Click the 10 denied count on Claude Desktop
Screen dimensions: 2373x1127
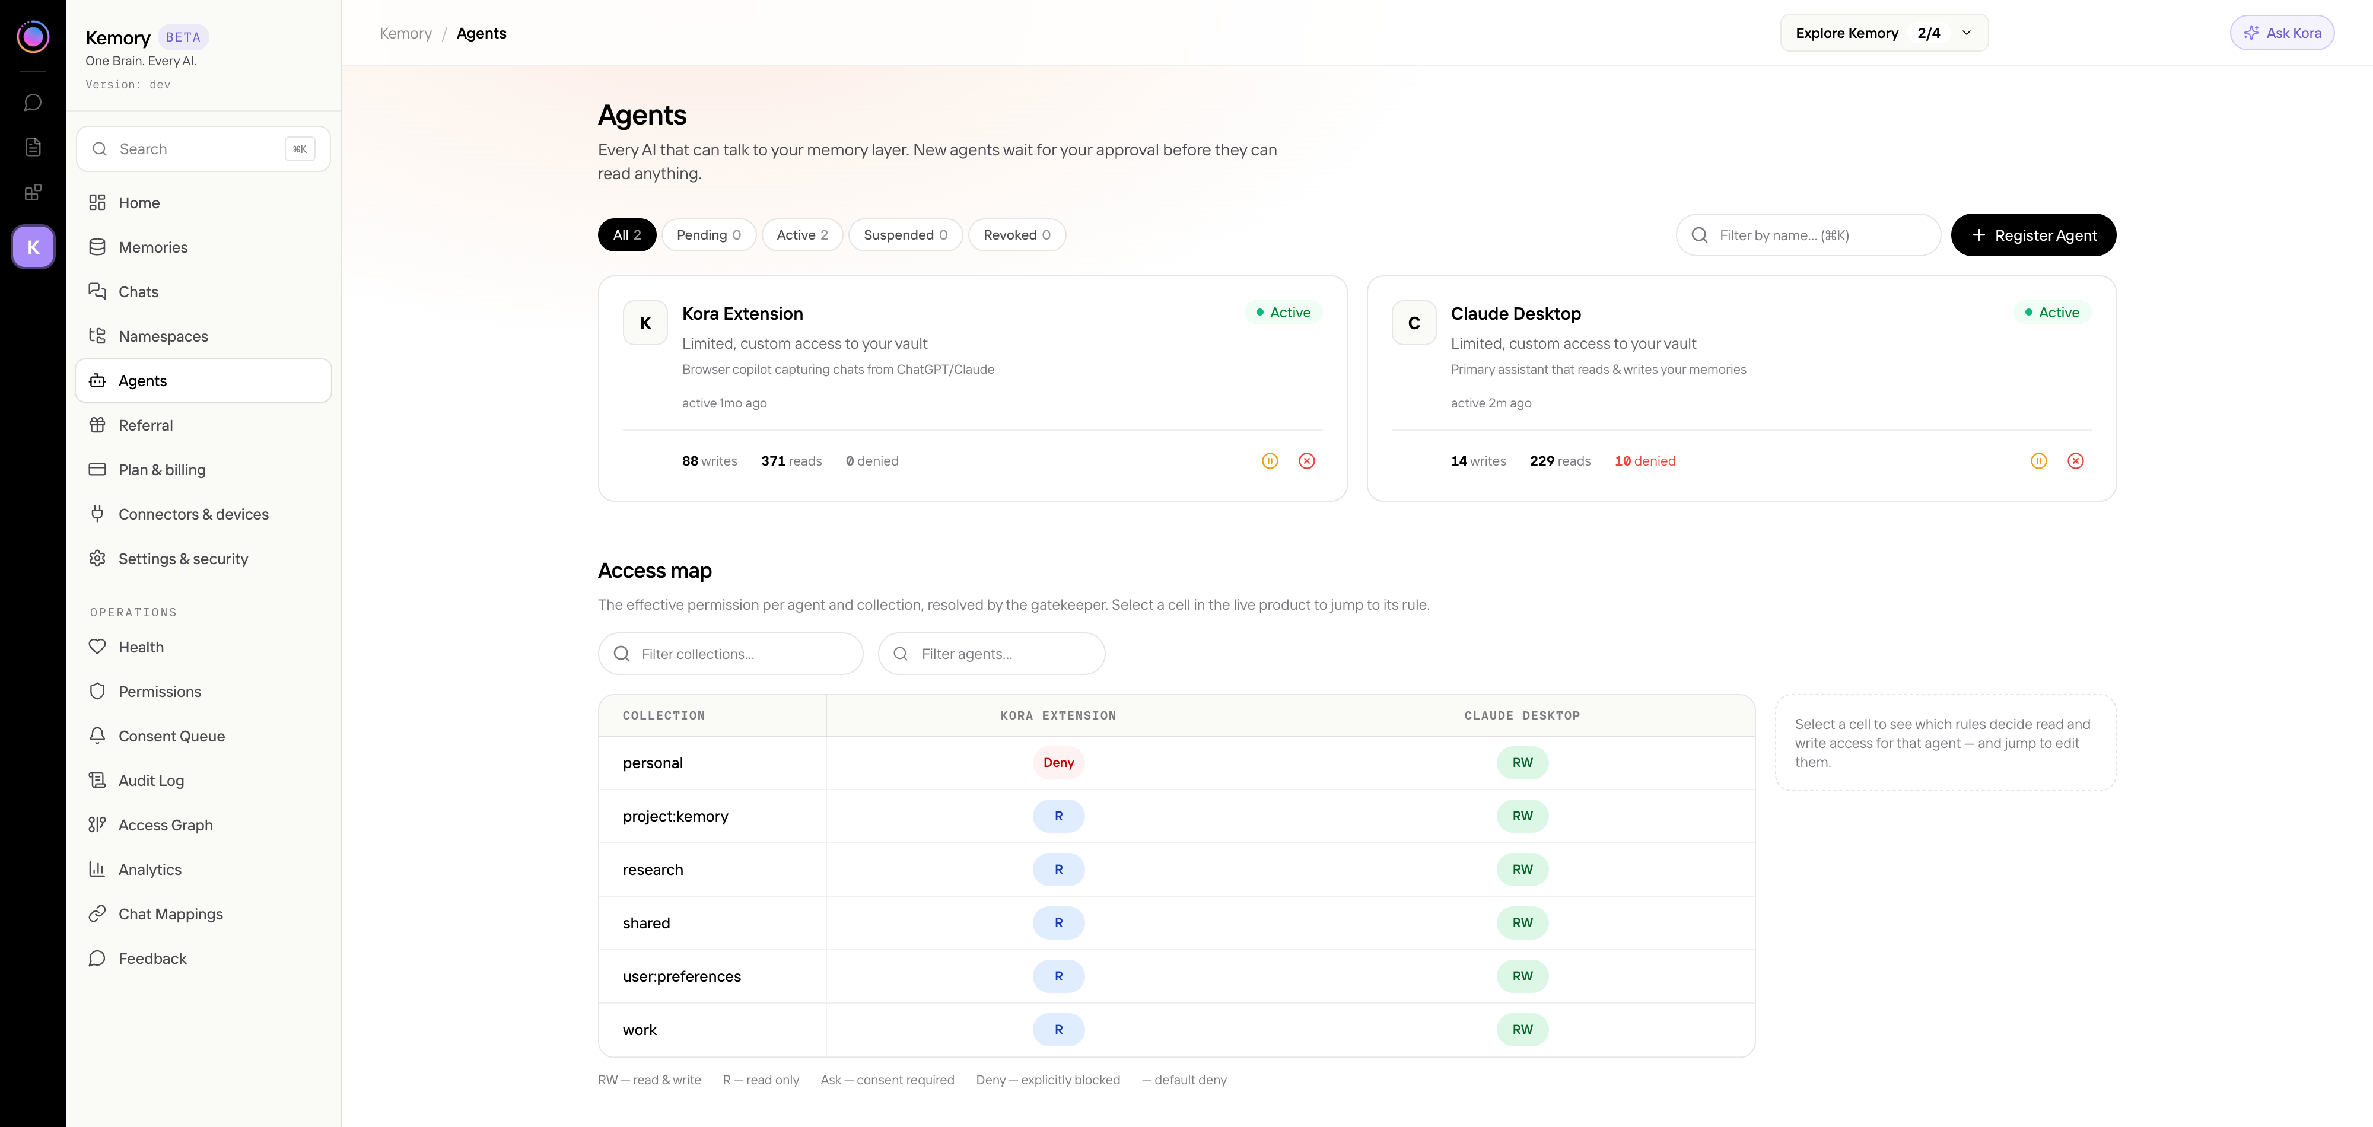point(1645,461)
